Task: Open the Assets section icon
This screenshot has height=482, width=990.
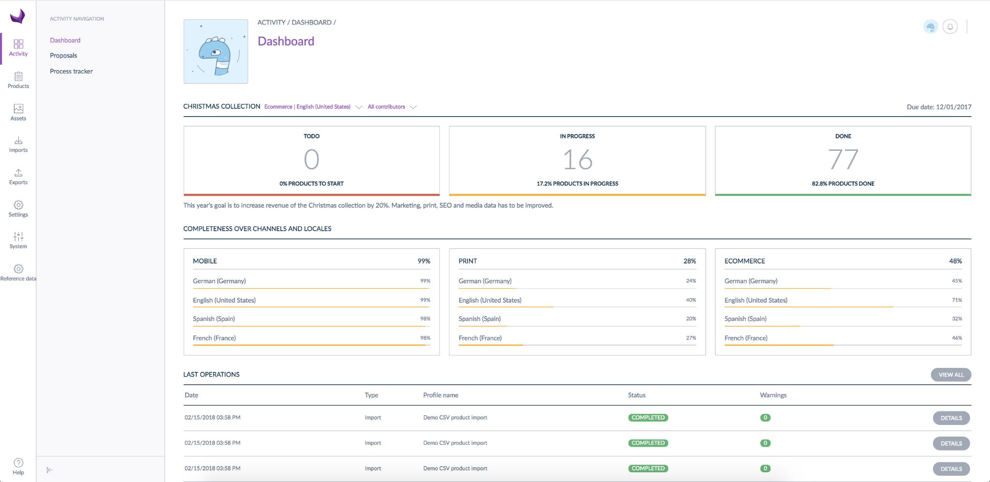Action: [x=18, y=109]
